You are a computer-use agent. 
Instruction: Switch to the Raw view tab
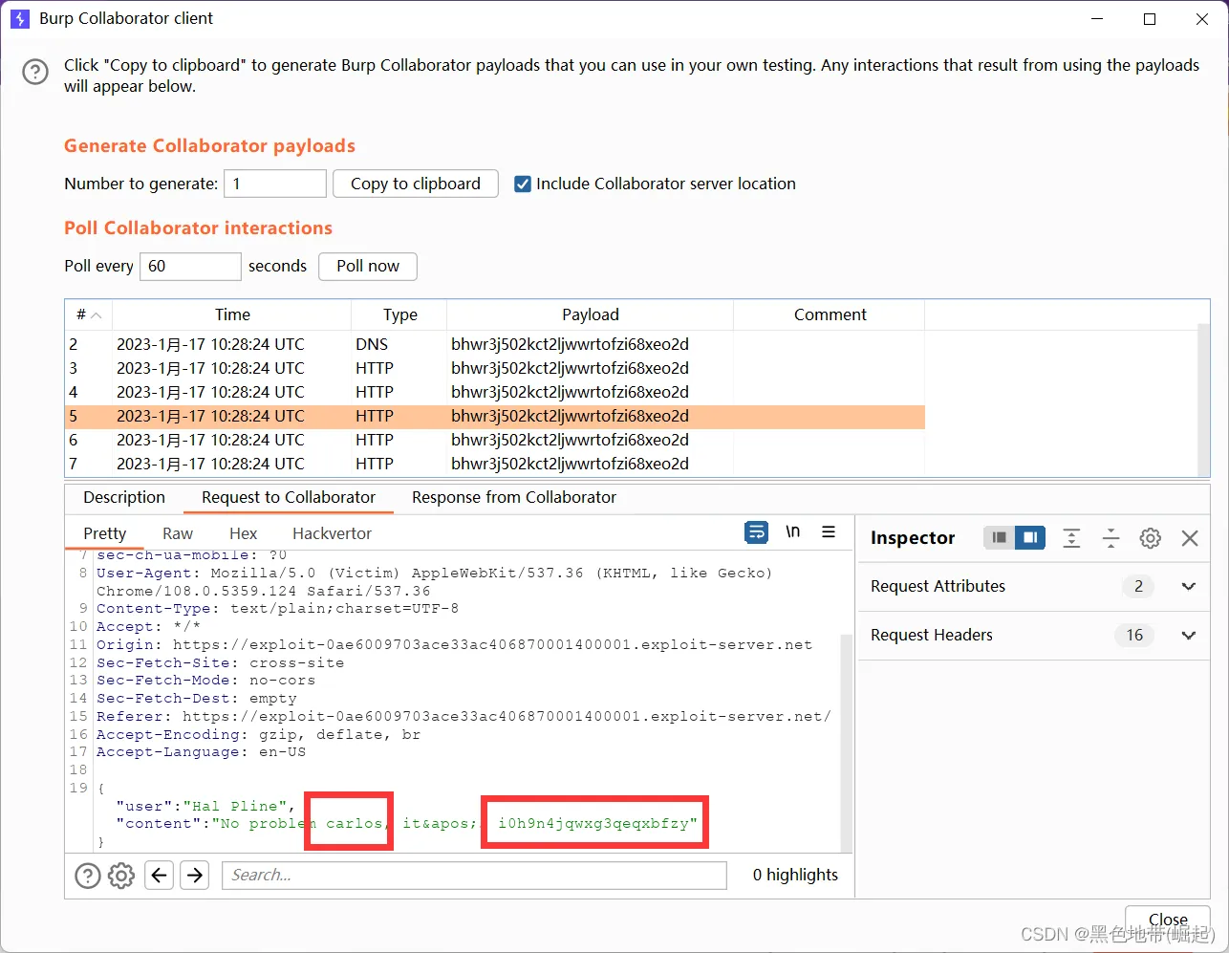click(x=178, y=533)
